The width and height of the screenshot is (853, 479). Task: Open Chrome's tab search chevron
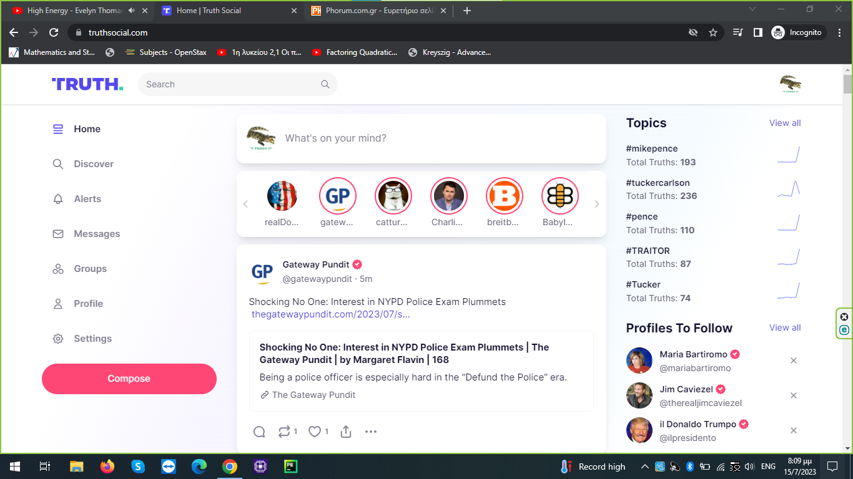point(752,9)
